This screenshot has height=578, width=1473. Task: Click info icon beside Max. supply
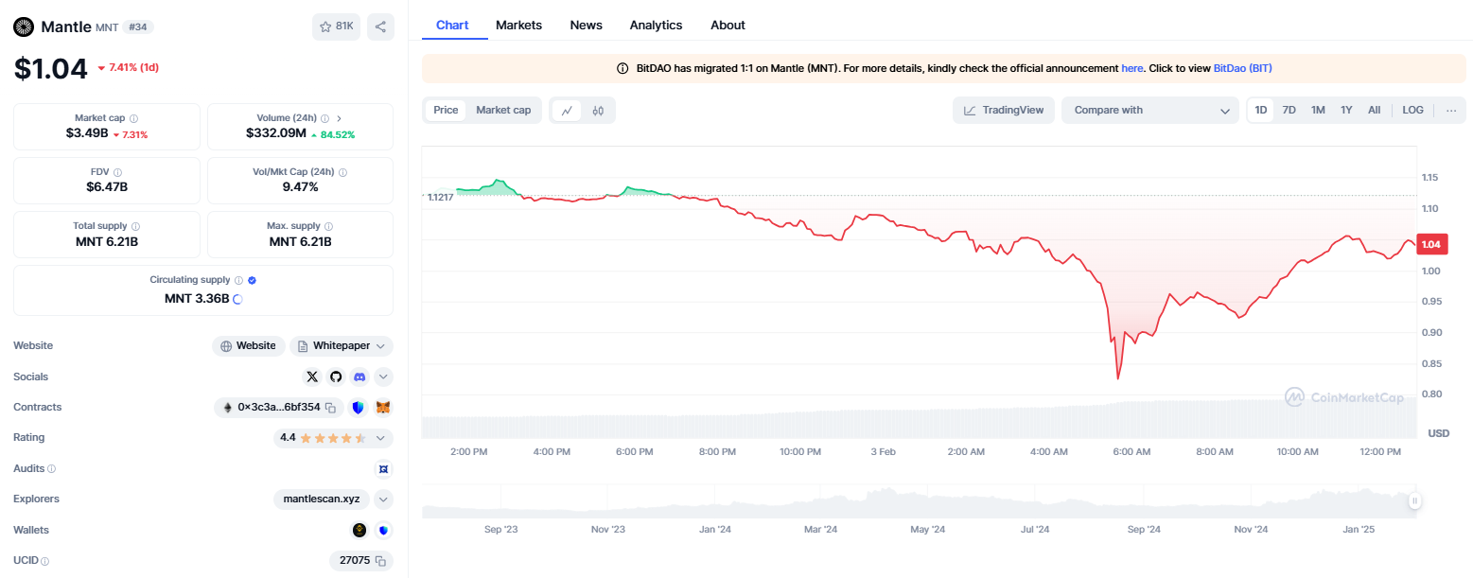(329, 226)
